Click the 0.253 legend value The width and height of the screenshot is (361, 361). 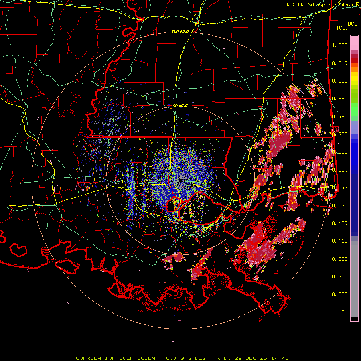coord(340,294)
